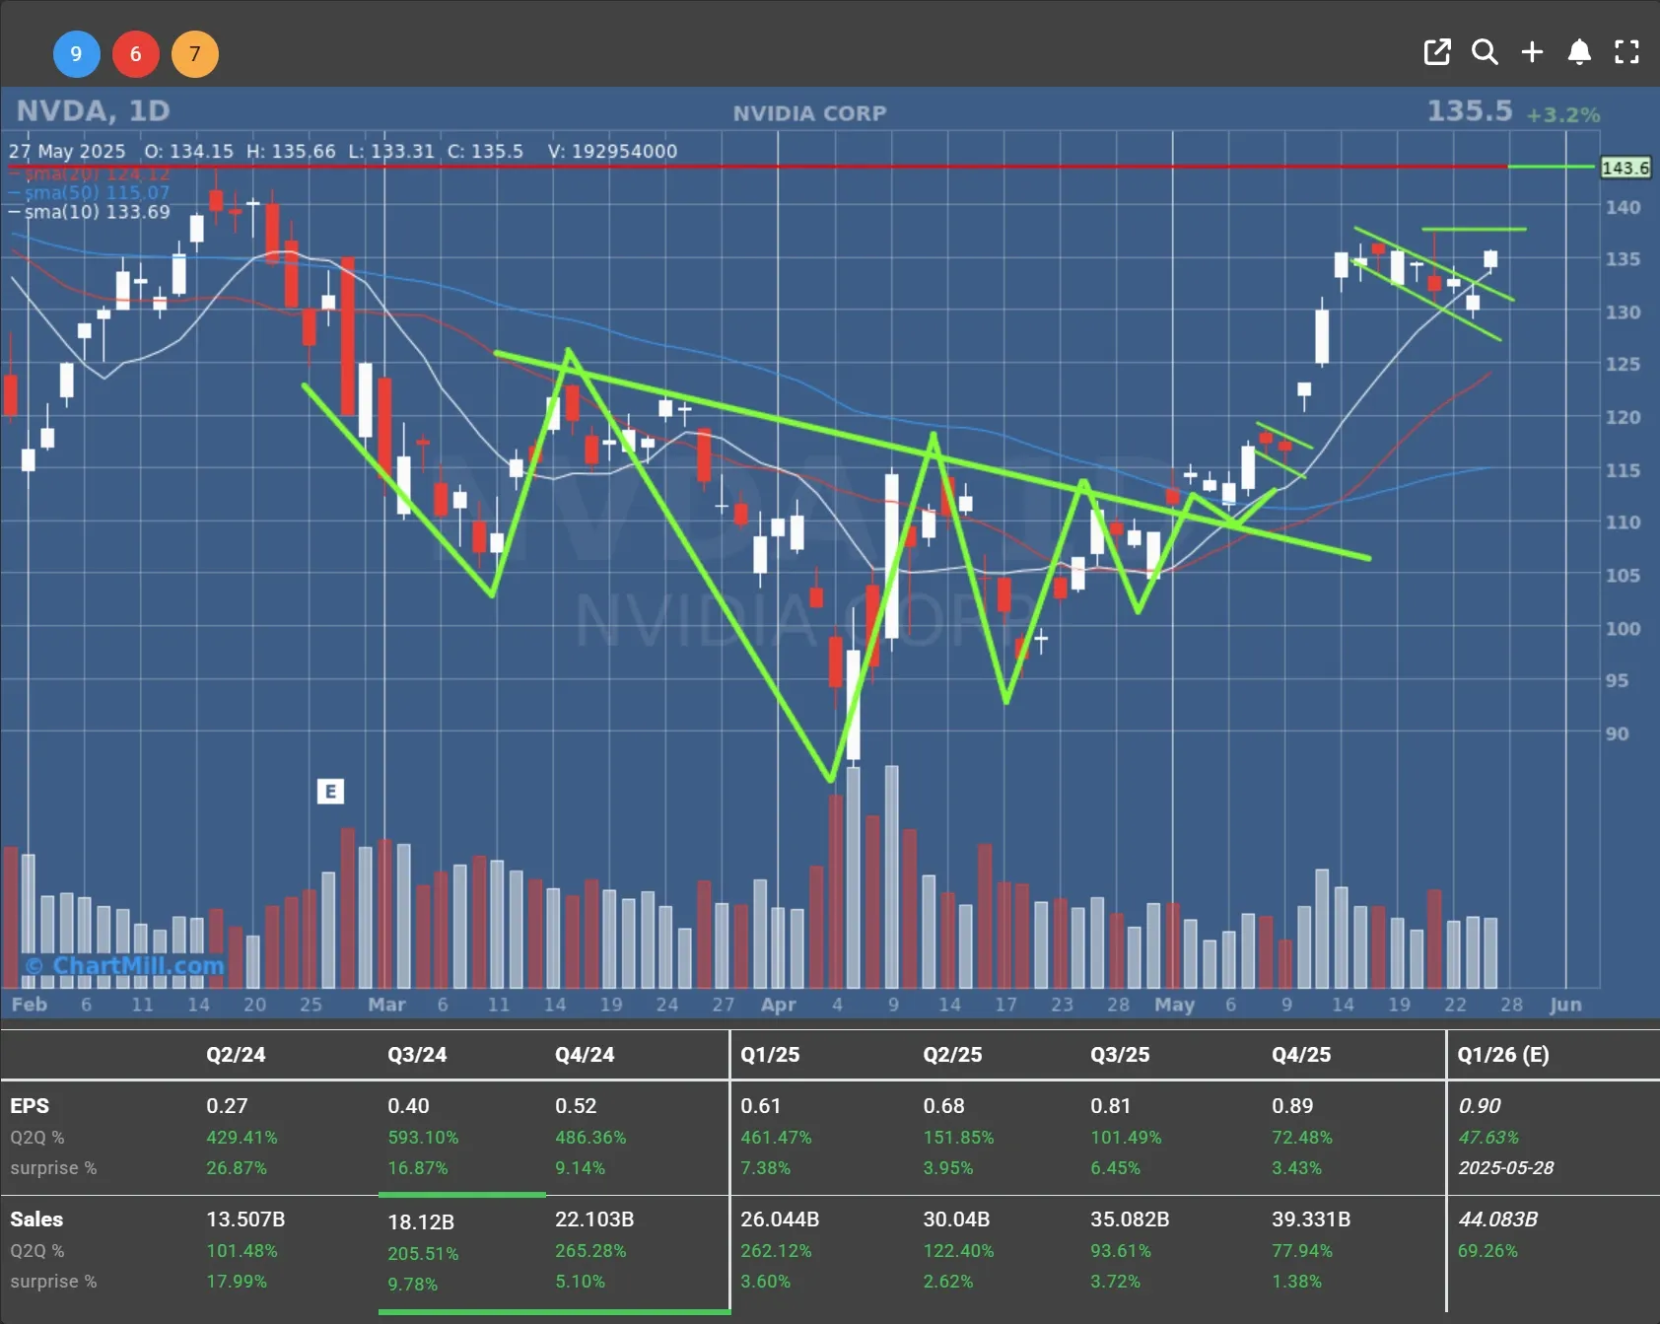
Task: Click sales value 35.082B
Action: coord(1130,1219)
